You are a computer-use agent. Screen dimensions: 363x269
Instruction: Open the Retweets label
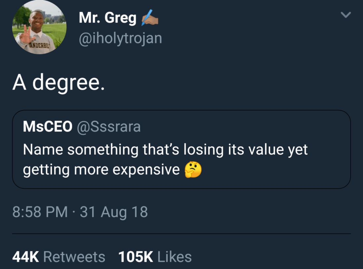tap(74, 257)
